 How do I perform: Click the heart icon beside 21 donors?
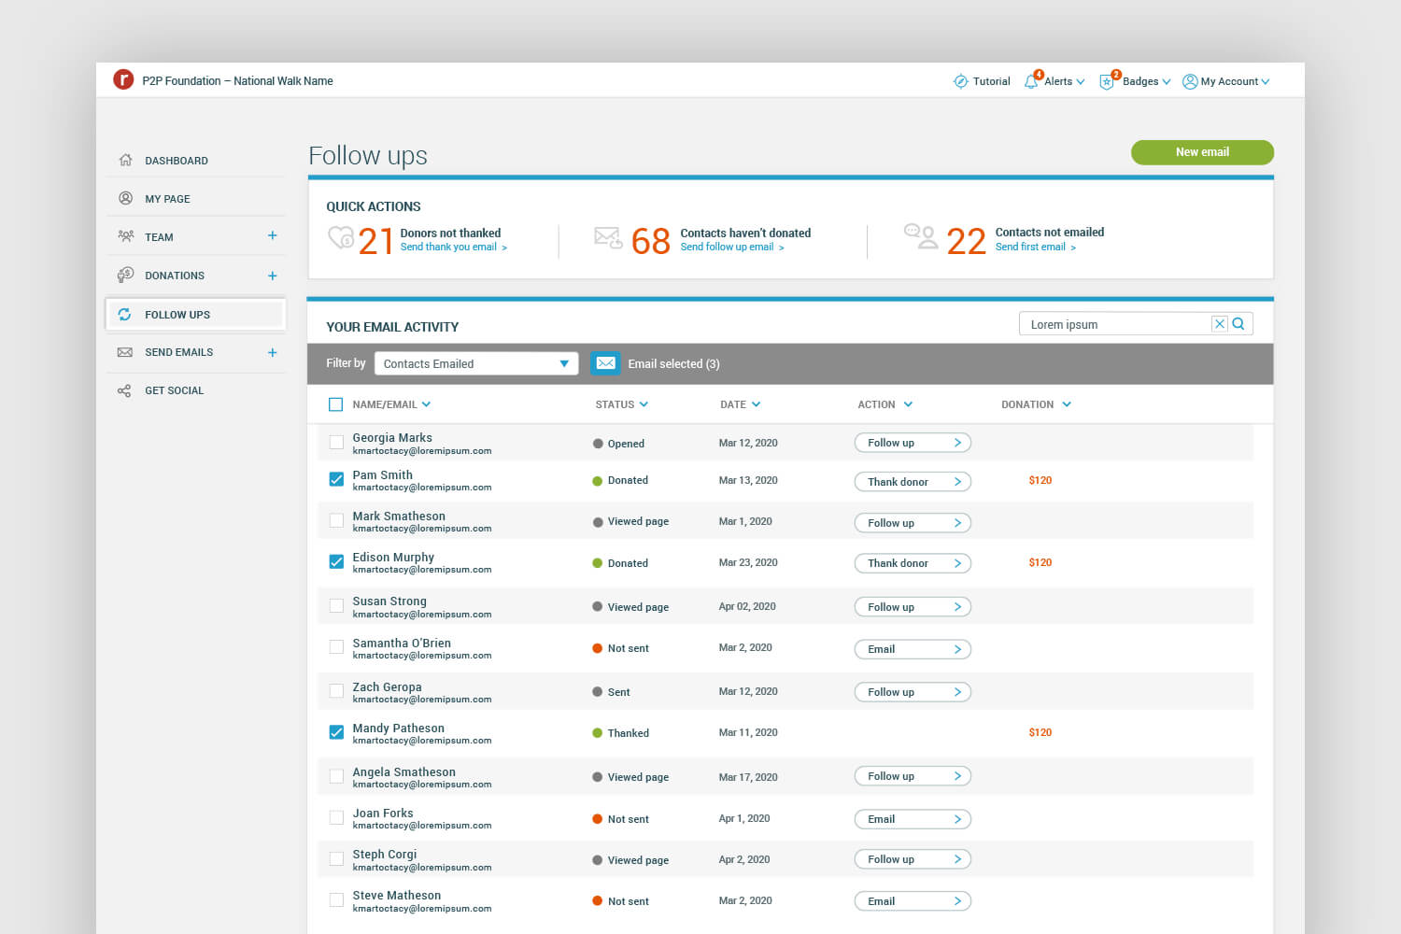point(341,238)
